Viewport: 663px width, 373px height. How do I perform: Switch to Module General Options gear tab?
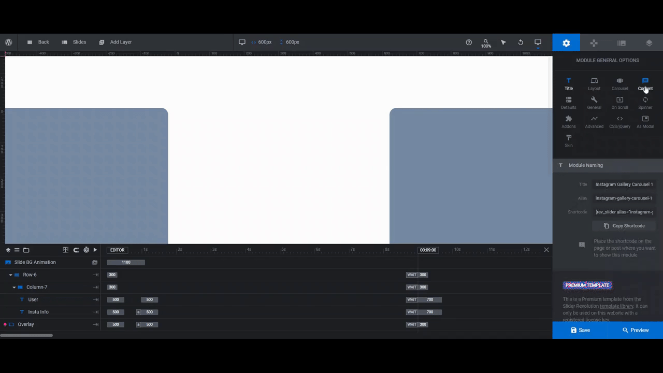tap(566, 43)
